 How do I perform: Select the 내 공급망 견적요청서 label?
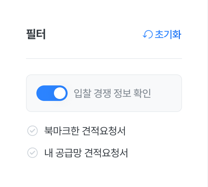86,153
